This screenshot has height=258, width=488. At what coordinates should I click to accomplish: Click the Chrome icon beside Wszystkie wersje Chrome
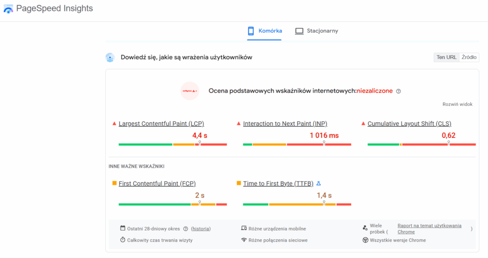[366, 240]
